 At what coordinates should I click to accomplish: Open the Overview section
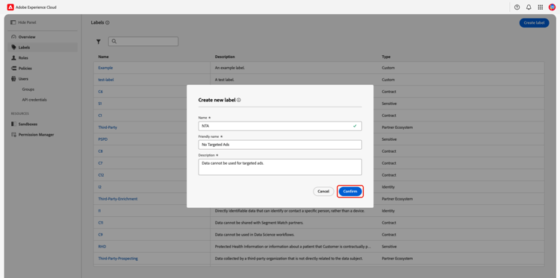point(27,37)
